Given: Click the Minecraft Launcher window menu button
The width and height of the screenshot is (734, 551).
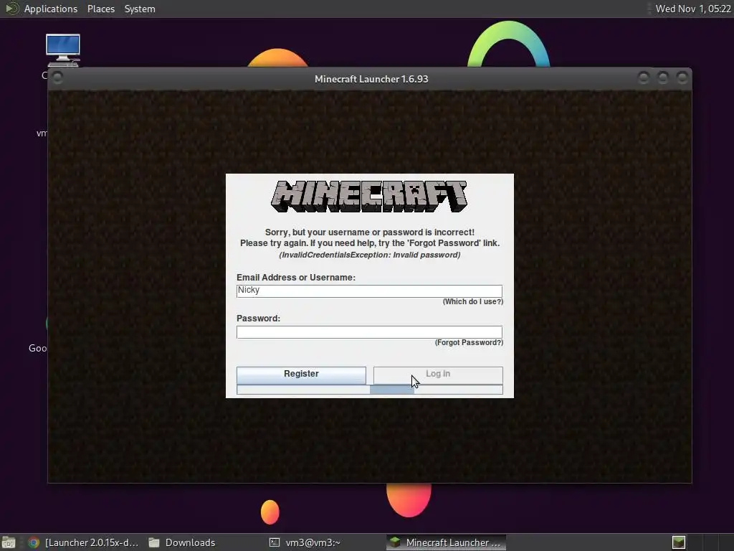Looking at the screenshot, I should point(57,77).
